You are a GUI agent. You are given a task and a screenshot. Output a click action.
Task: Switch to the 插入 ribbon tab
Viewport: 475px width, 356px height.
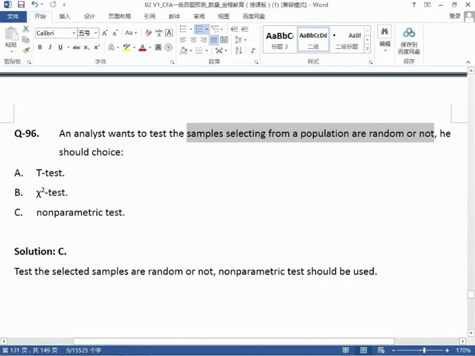65,16
